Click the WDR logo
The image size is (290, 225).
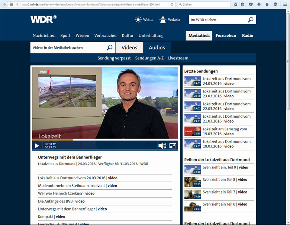(43, 19)
